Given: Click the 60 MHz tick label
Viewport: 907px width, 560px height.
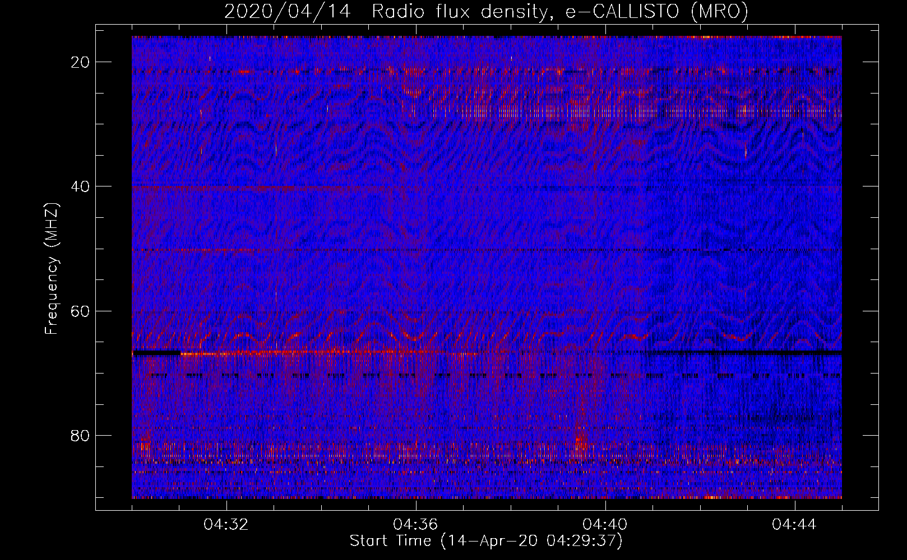Looking at the screenshot, I should 81,311.
